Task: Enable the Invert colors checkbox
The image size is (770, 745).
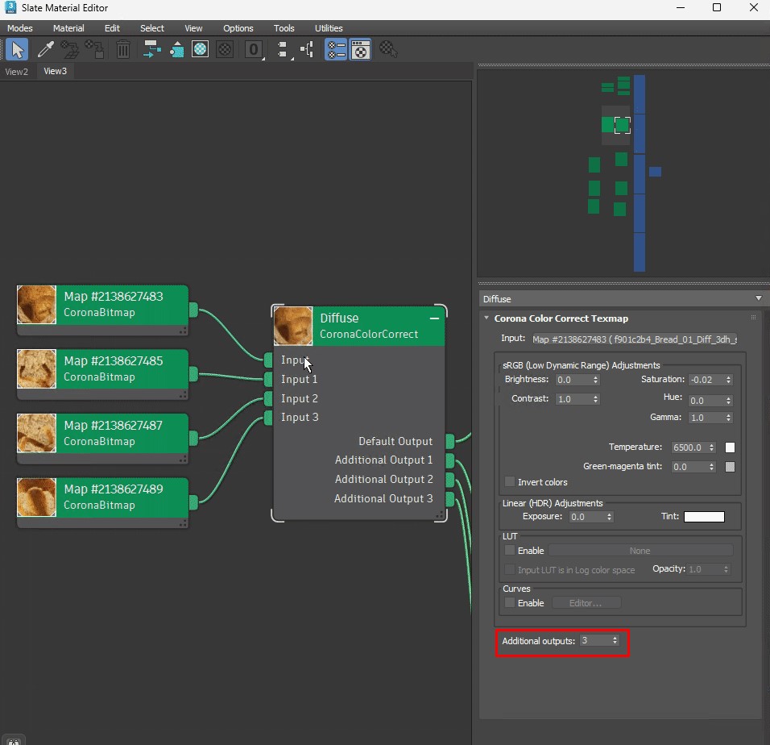Action: pyautogui.click(x=510, y=482)
